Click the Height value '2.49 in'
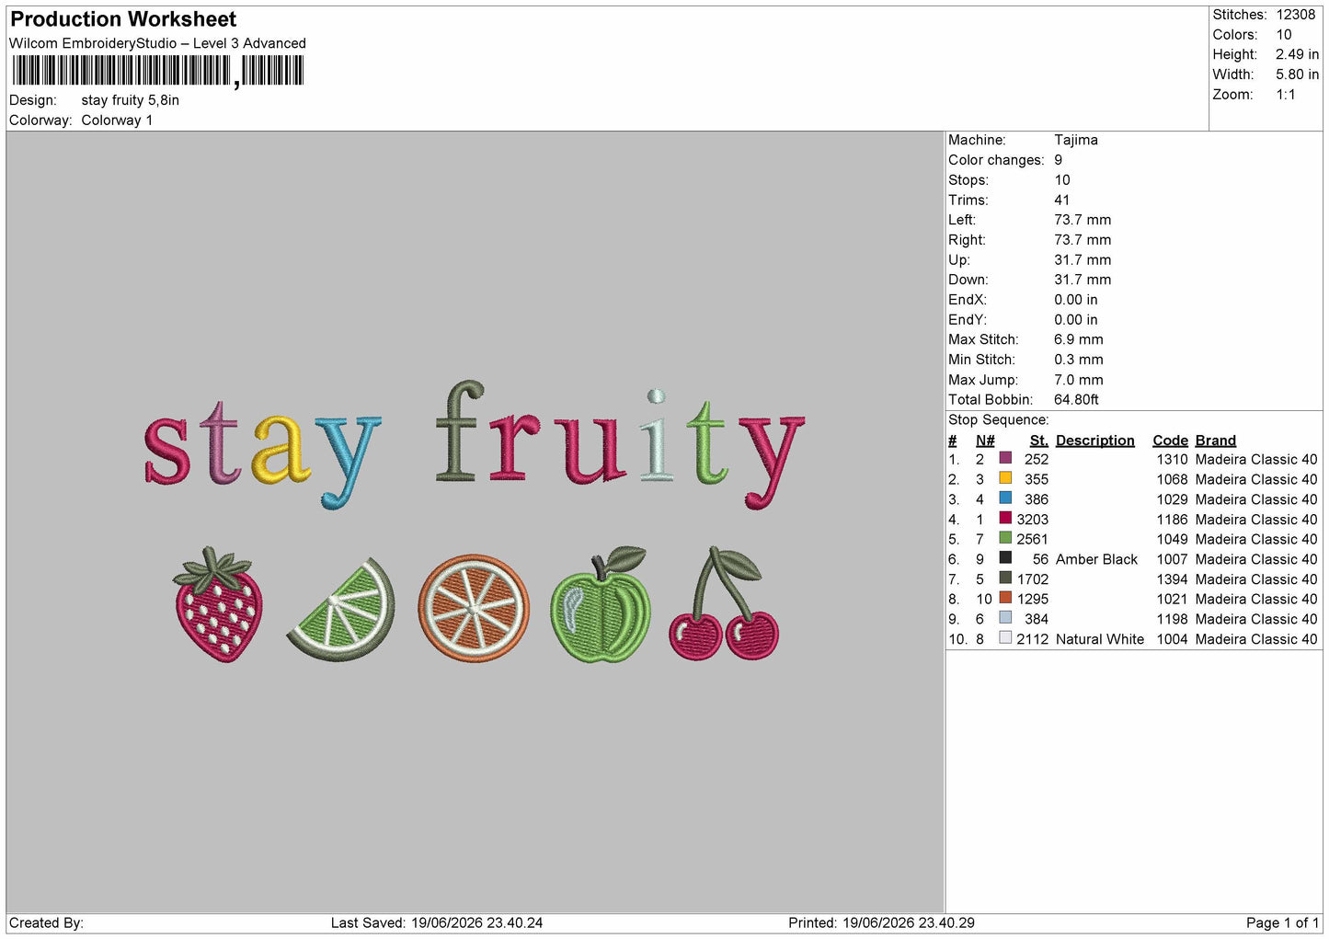1329x939 pixels. click(x=1297, y=54)
